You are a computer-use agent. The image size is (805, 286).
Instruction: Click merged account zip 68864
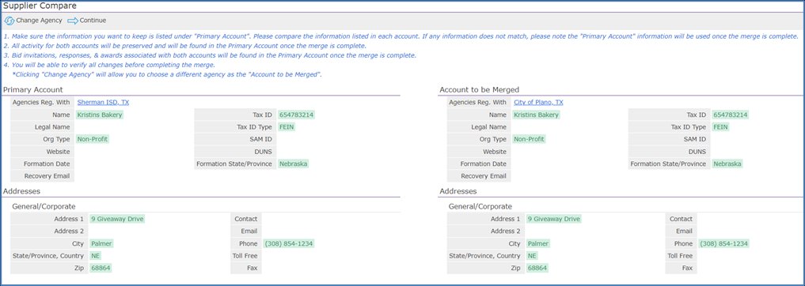[x=537, y=268]
